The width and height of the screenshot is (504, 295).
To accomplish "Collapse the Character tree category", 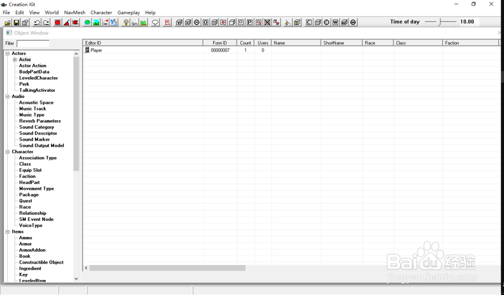I will point(8,152).
